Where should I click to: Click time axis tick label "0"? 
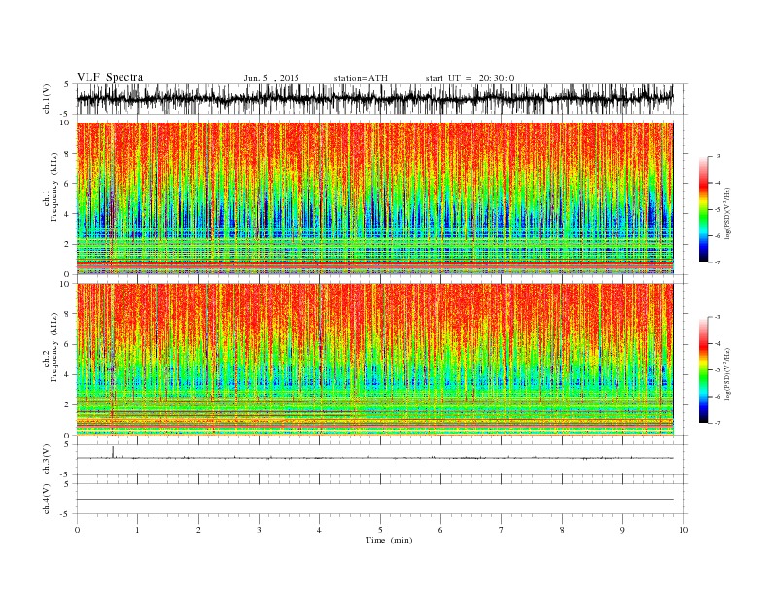click(77, 530)
